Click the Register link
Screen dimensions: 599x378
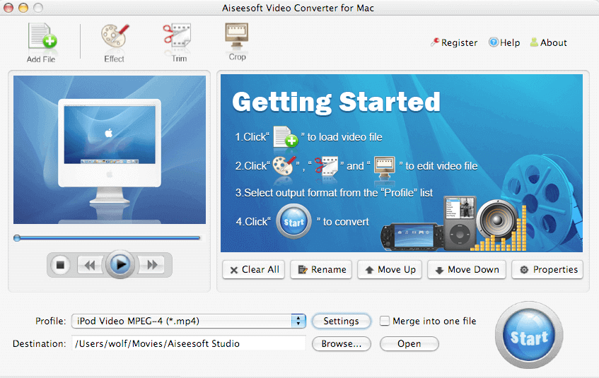point(454,43)
